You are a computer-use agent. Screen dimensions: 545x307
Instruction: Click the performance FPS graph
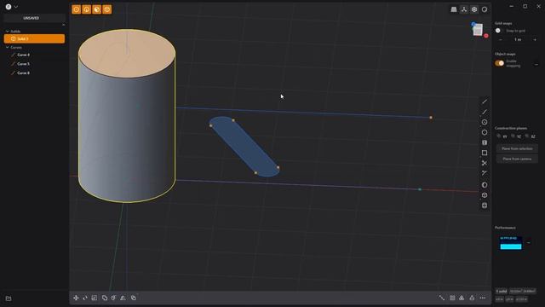point(511,242)
